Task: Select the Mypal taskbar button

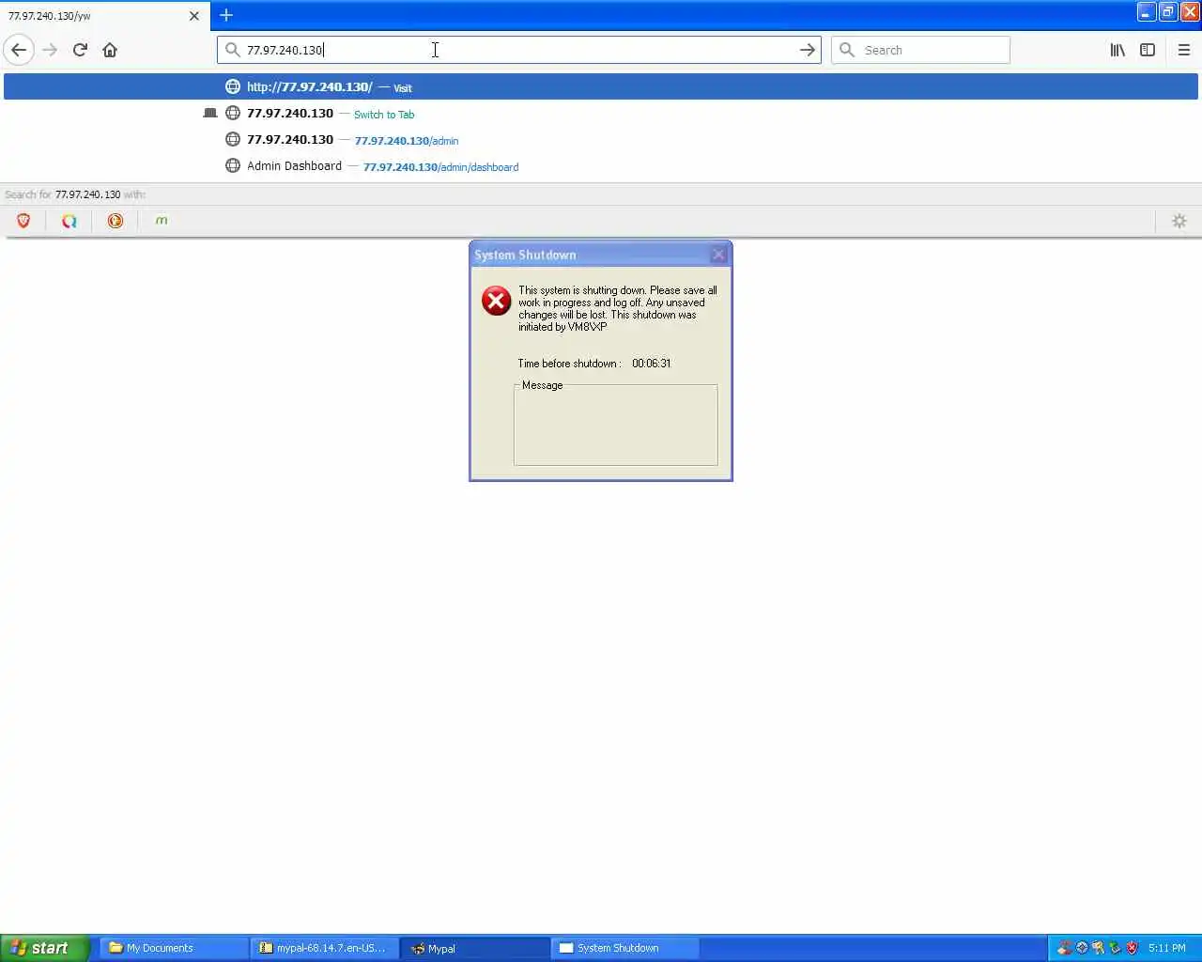Action: coord(474,948)
